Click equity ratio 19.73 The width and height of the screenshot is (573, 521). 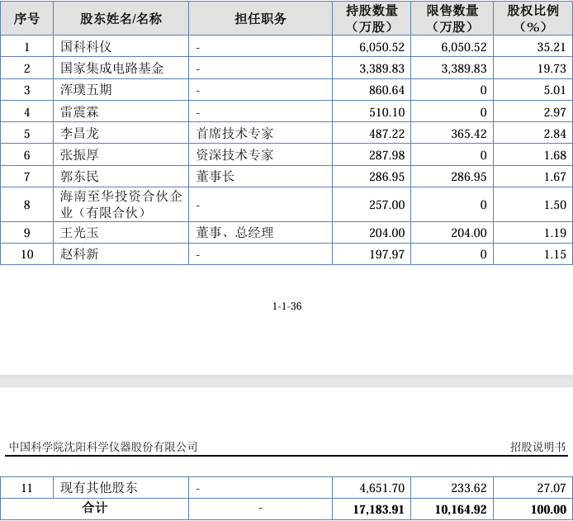[552, 69]
